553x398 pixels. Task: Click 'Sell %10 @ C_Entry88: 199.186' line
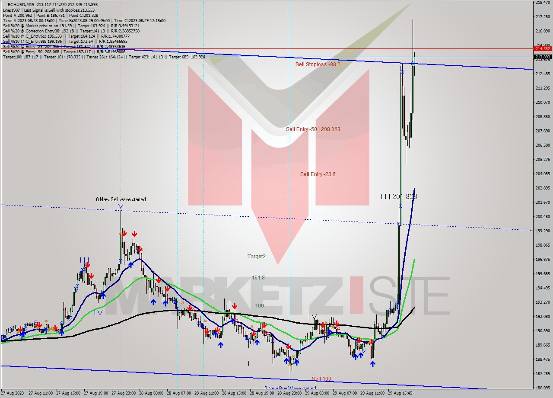[66, 41]
